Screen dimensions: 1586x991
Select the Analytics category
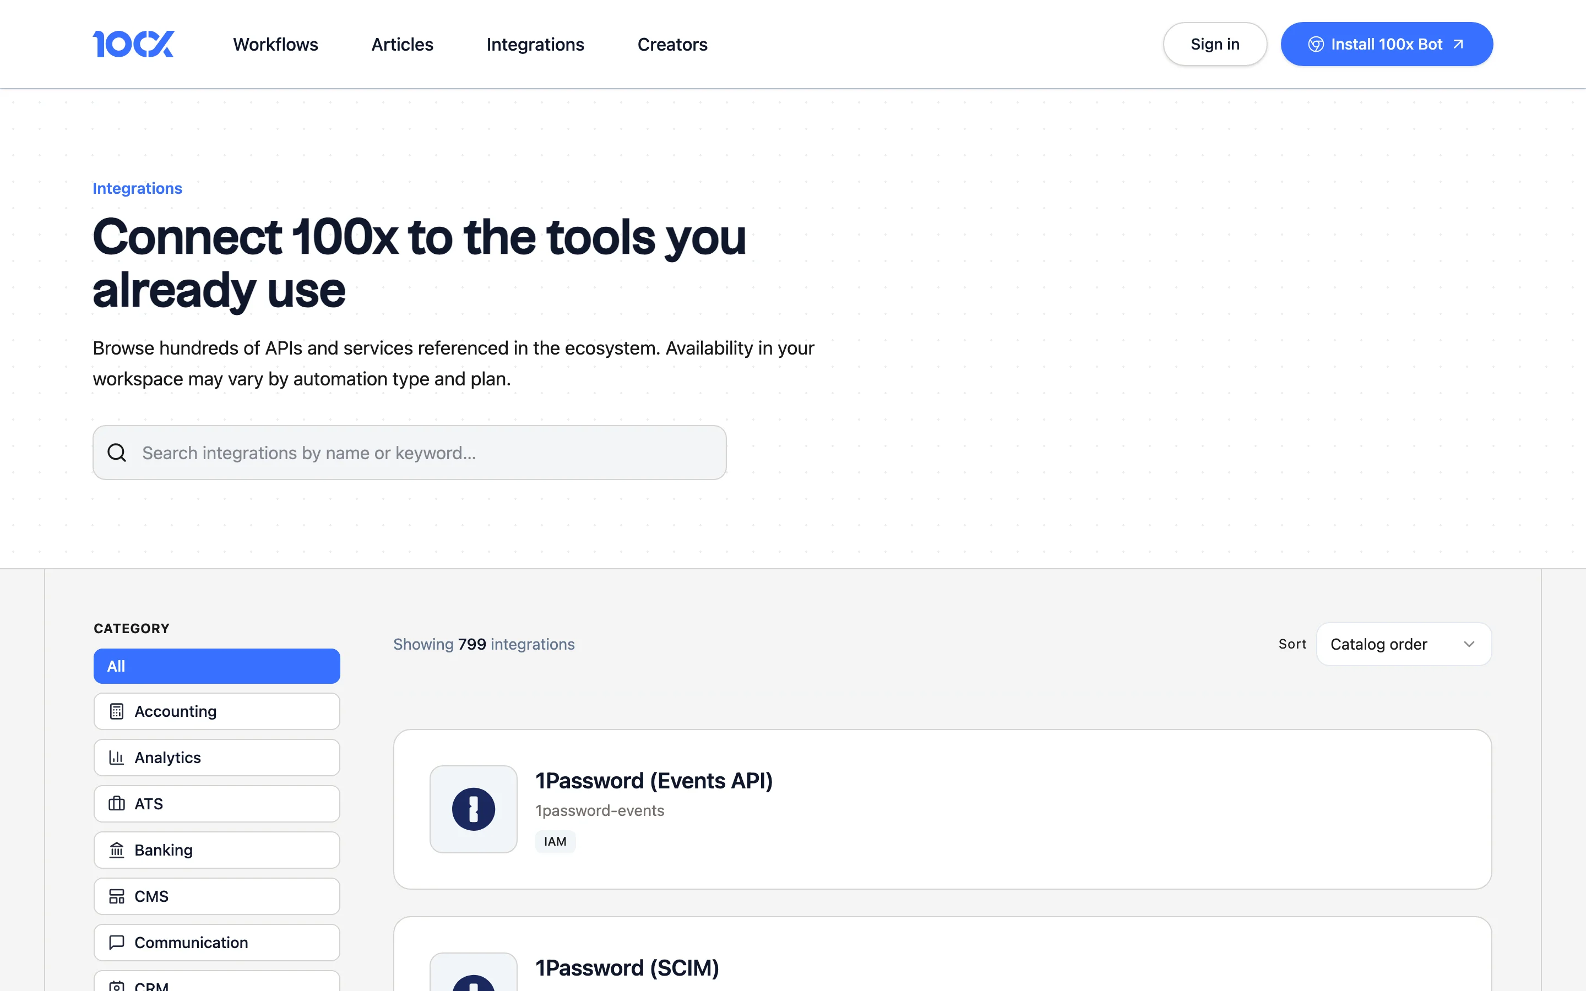click(x=217, y=757)
